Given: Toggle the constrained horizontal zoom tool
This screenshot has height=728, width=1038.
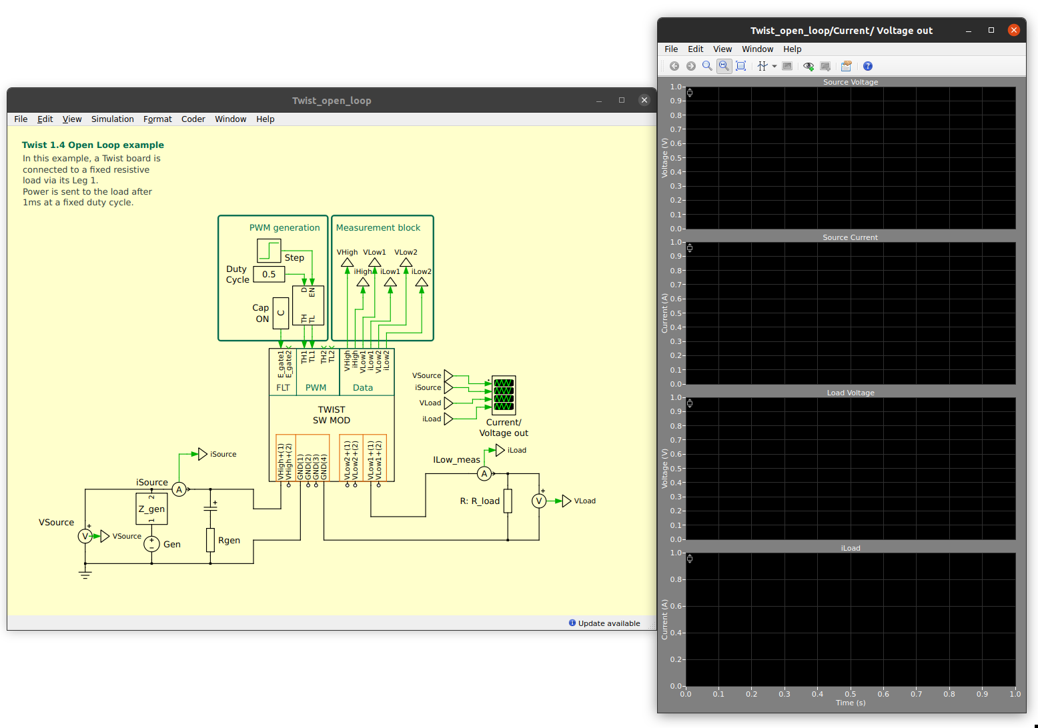Looking at the screenshot, I should (x=724, y=66).
